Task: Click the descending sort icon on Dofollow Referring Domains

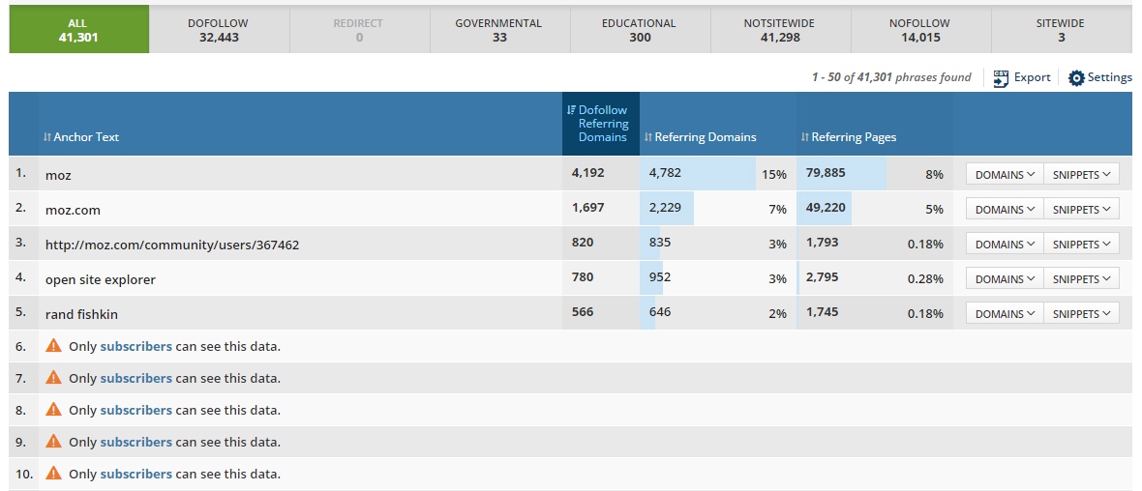Action: pos(571,110)
